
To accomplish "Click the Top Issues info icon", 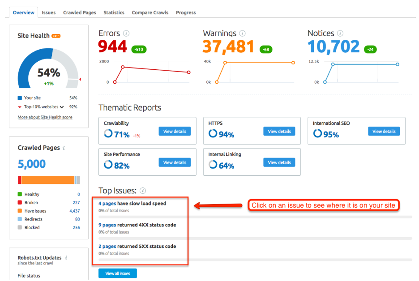I will [x=143, y=191].
